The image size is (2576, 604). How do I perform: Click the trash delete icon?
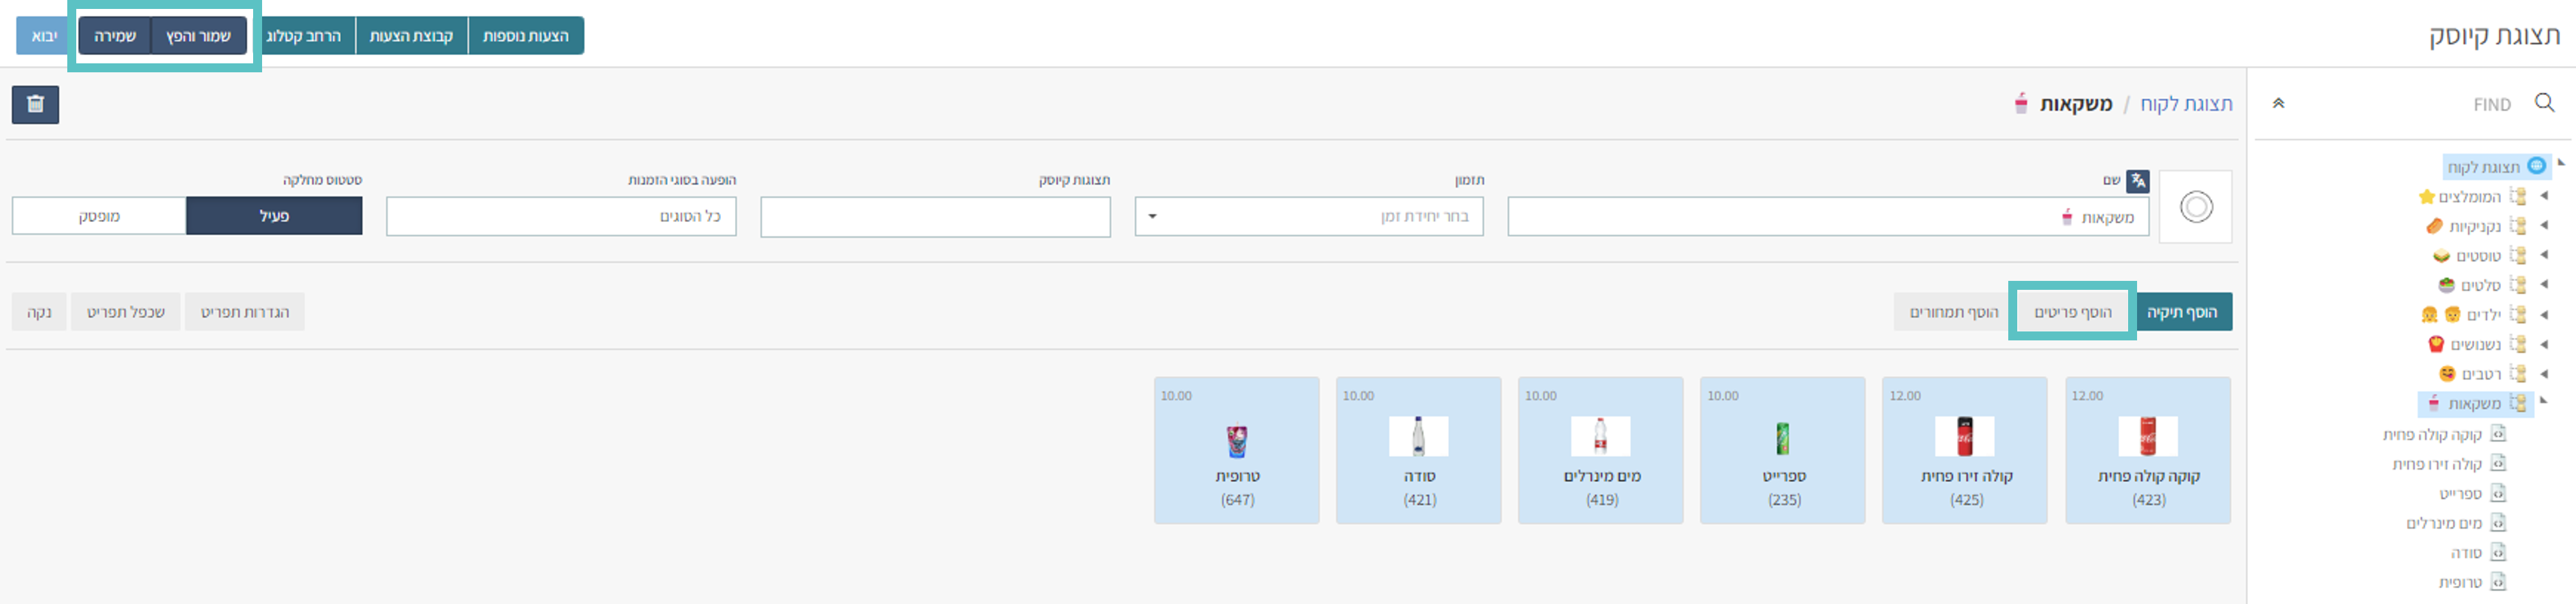click(35, 105)
